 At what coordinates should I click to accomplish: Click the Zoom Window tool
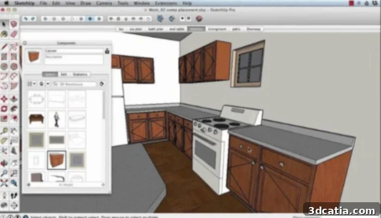[14, 173]
